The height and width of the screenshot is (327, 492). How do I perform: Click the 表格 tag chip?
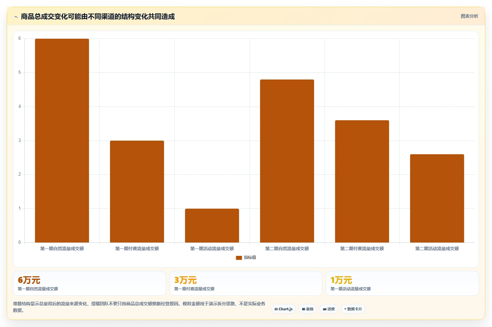[308, 309]
